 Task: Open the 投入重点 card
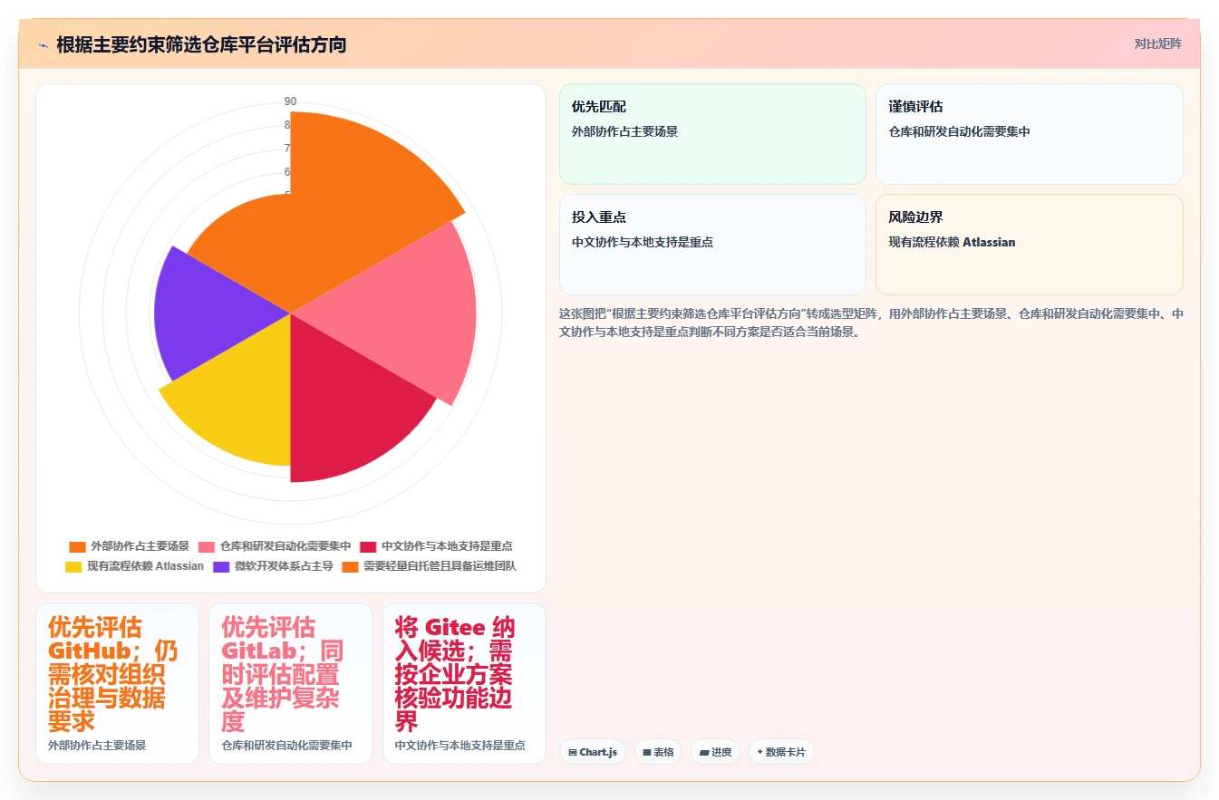coord(712,245)
